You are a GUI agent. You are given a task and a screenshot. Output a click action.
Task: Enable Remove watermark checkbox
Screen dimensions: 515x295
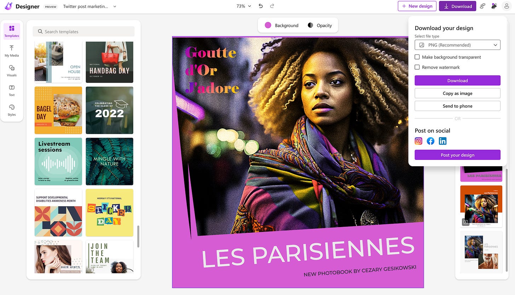click(x=417, y=67)
